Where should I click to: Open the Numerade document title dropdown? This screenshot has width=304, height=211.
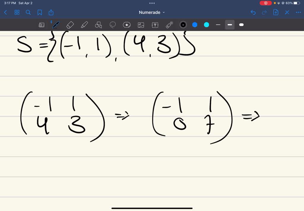[163, 12]
